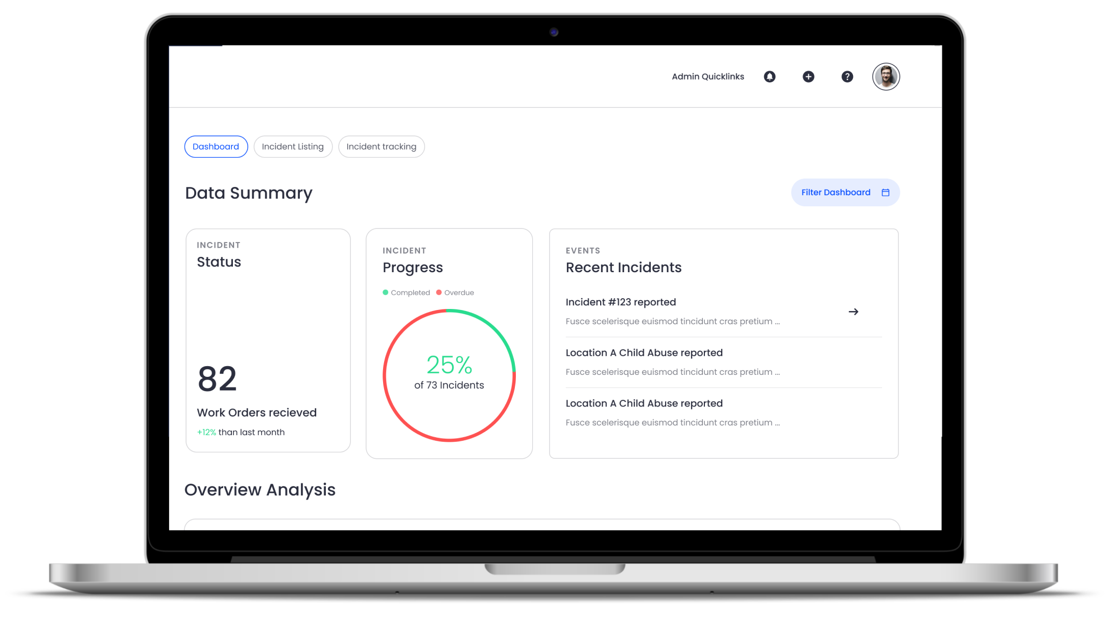Click the calendar icon in Filter Dashboard
Screen dimensions: 1115x622
[x=886, y=193]
